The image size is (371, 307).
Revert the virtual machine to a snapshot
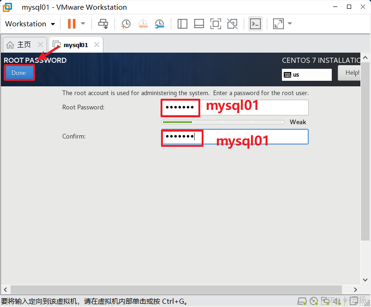[143, 24]
